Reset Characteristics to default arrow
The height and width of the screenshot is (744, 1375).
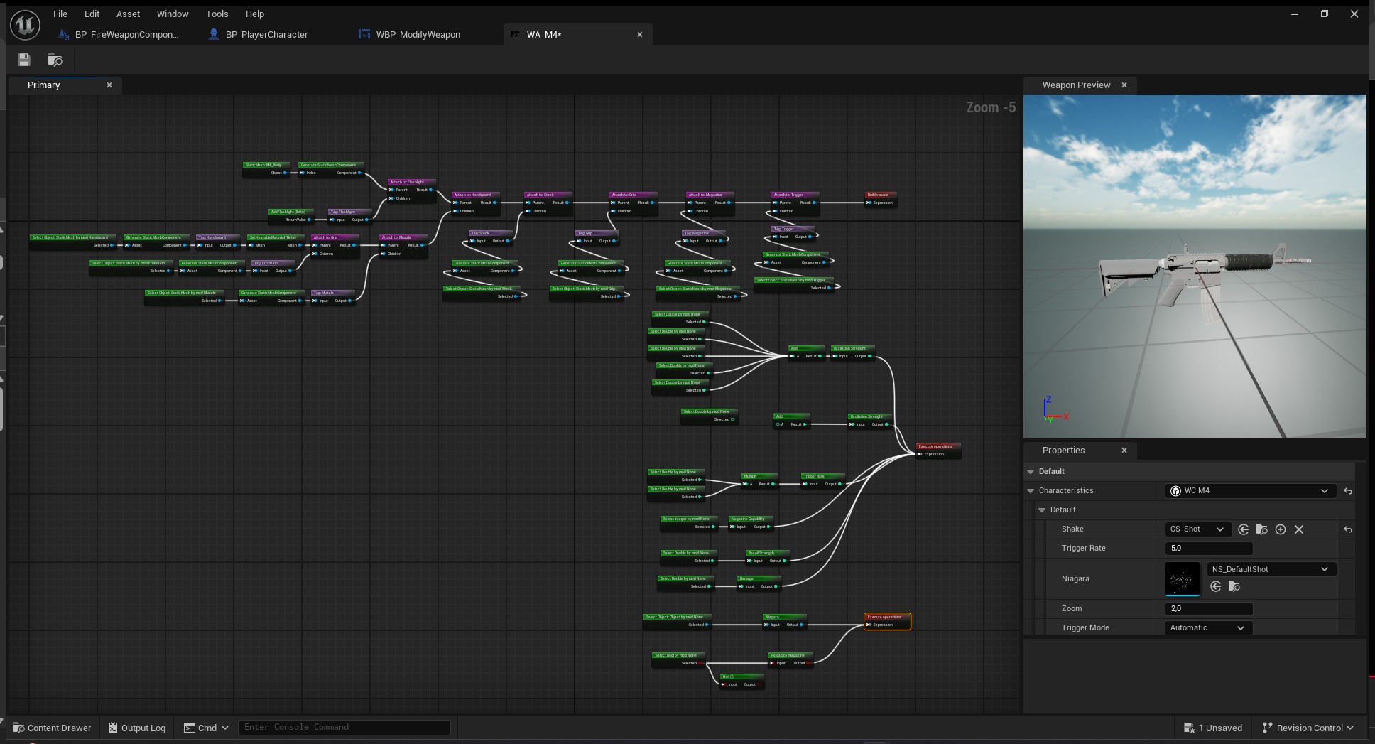pyautogui.click(x=1348, y=491)
